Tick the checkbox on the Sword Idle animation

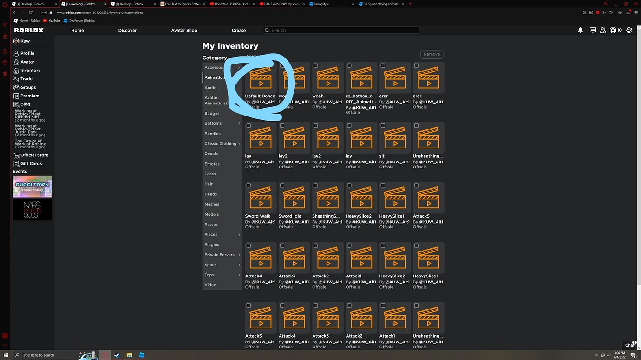pyautogui.click(x=282, y=186)
